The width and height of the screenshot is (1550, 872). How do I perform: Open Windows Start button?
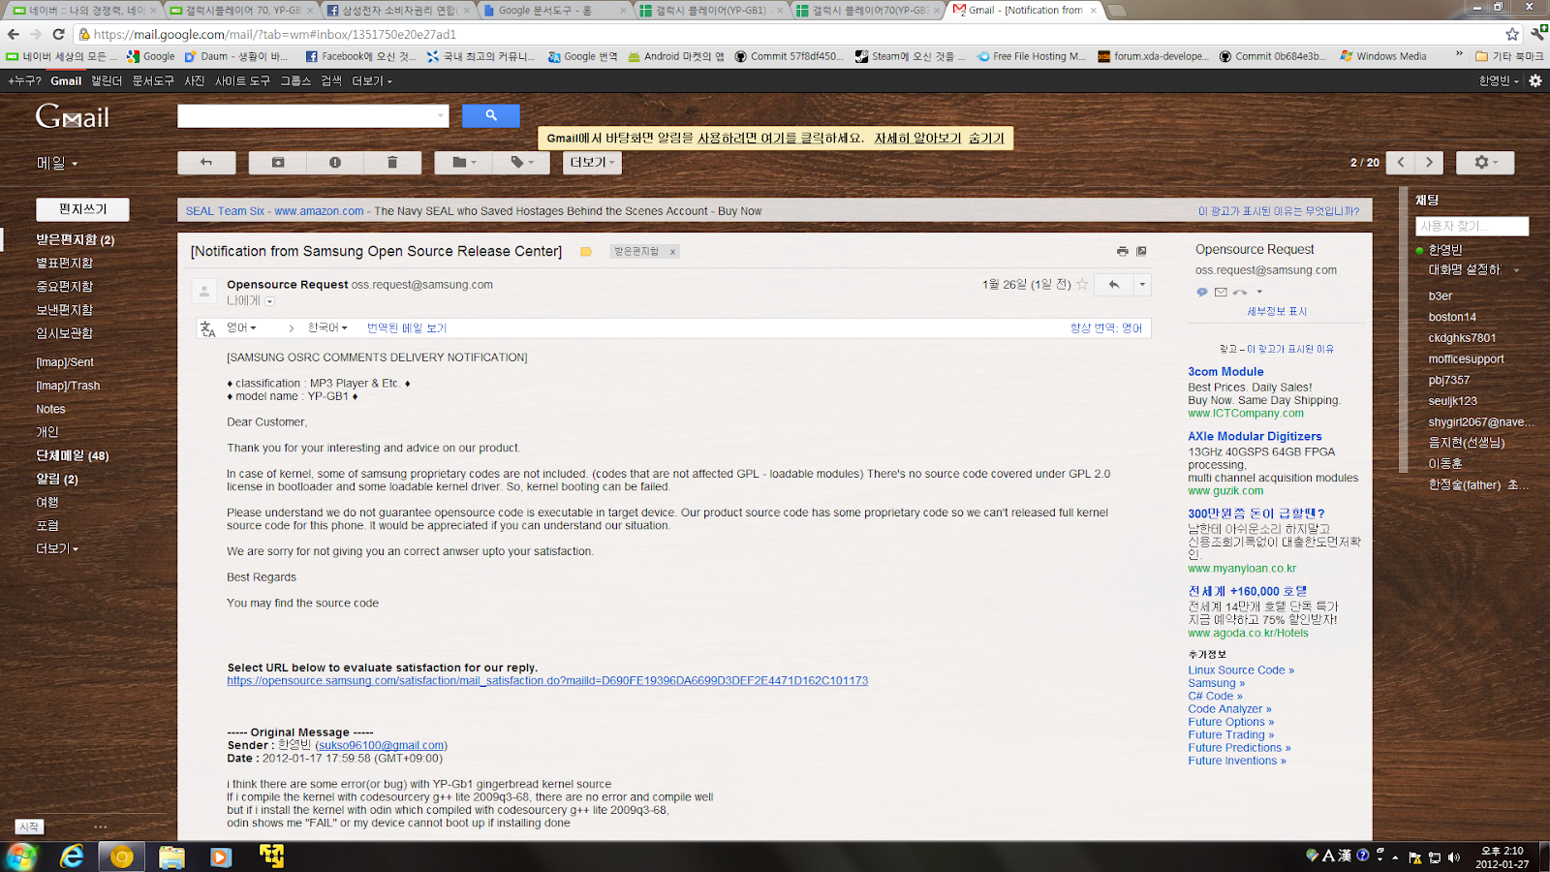pos(22,856)
